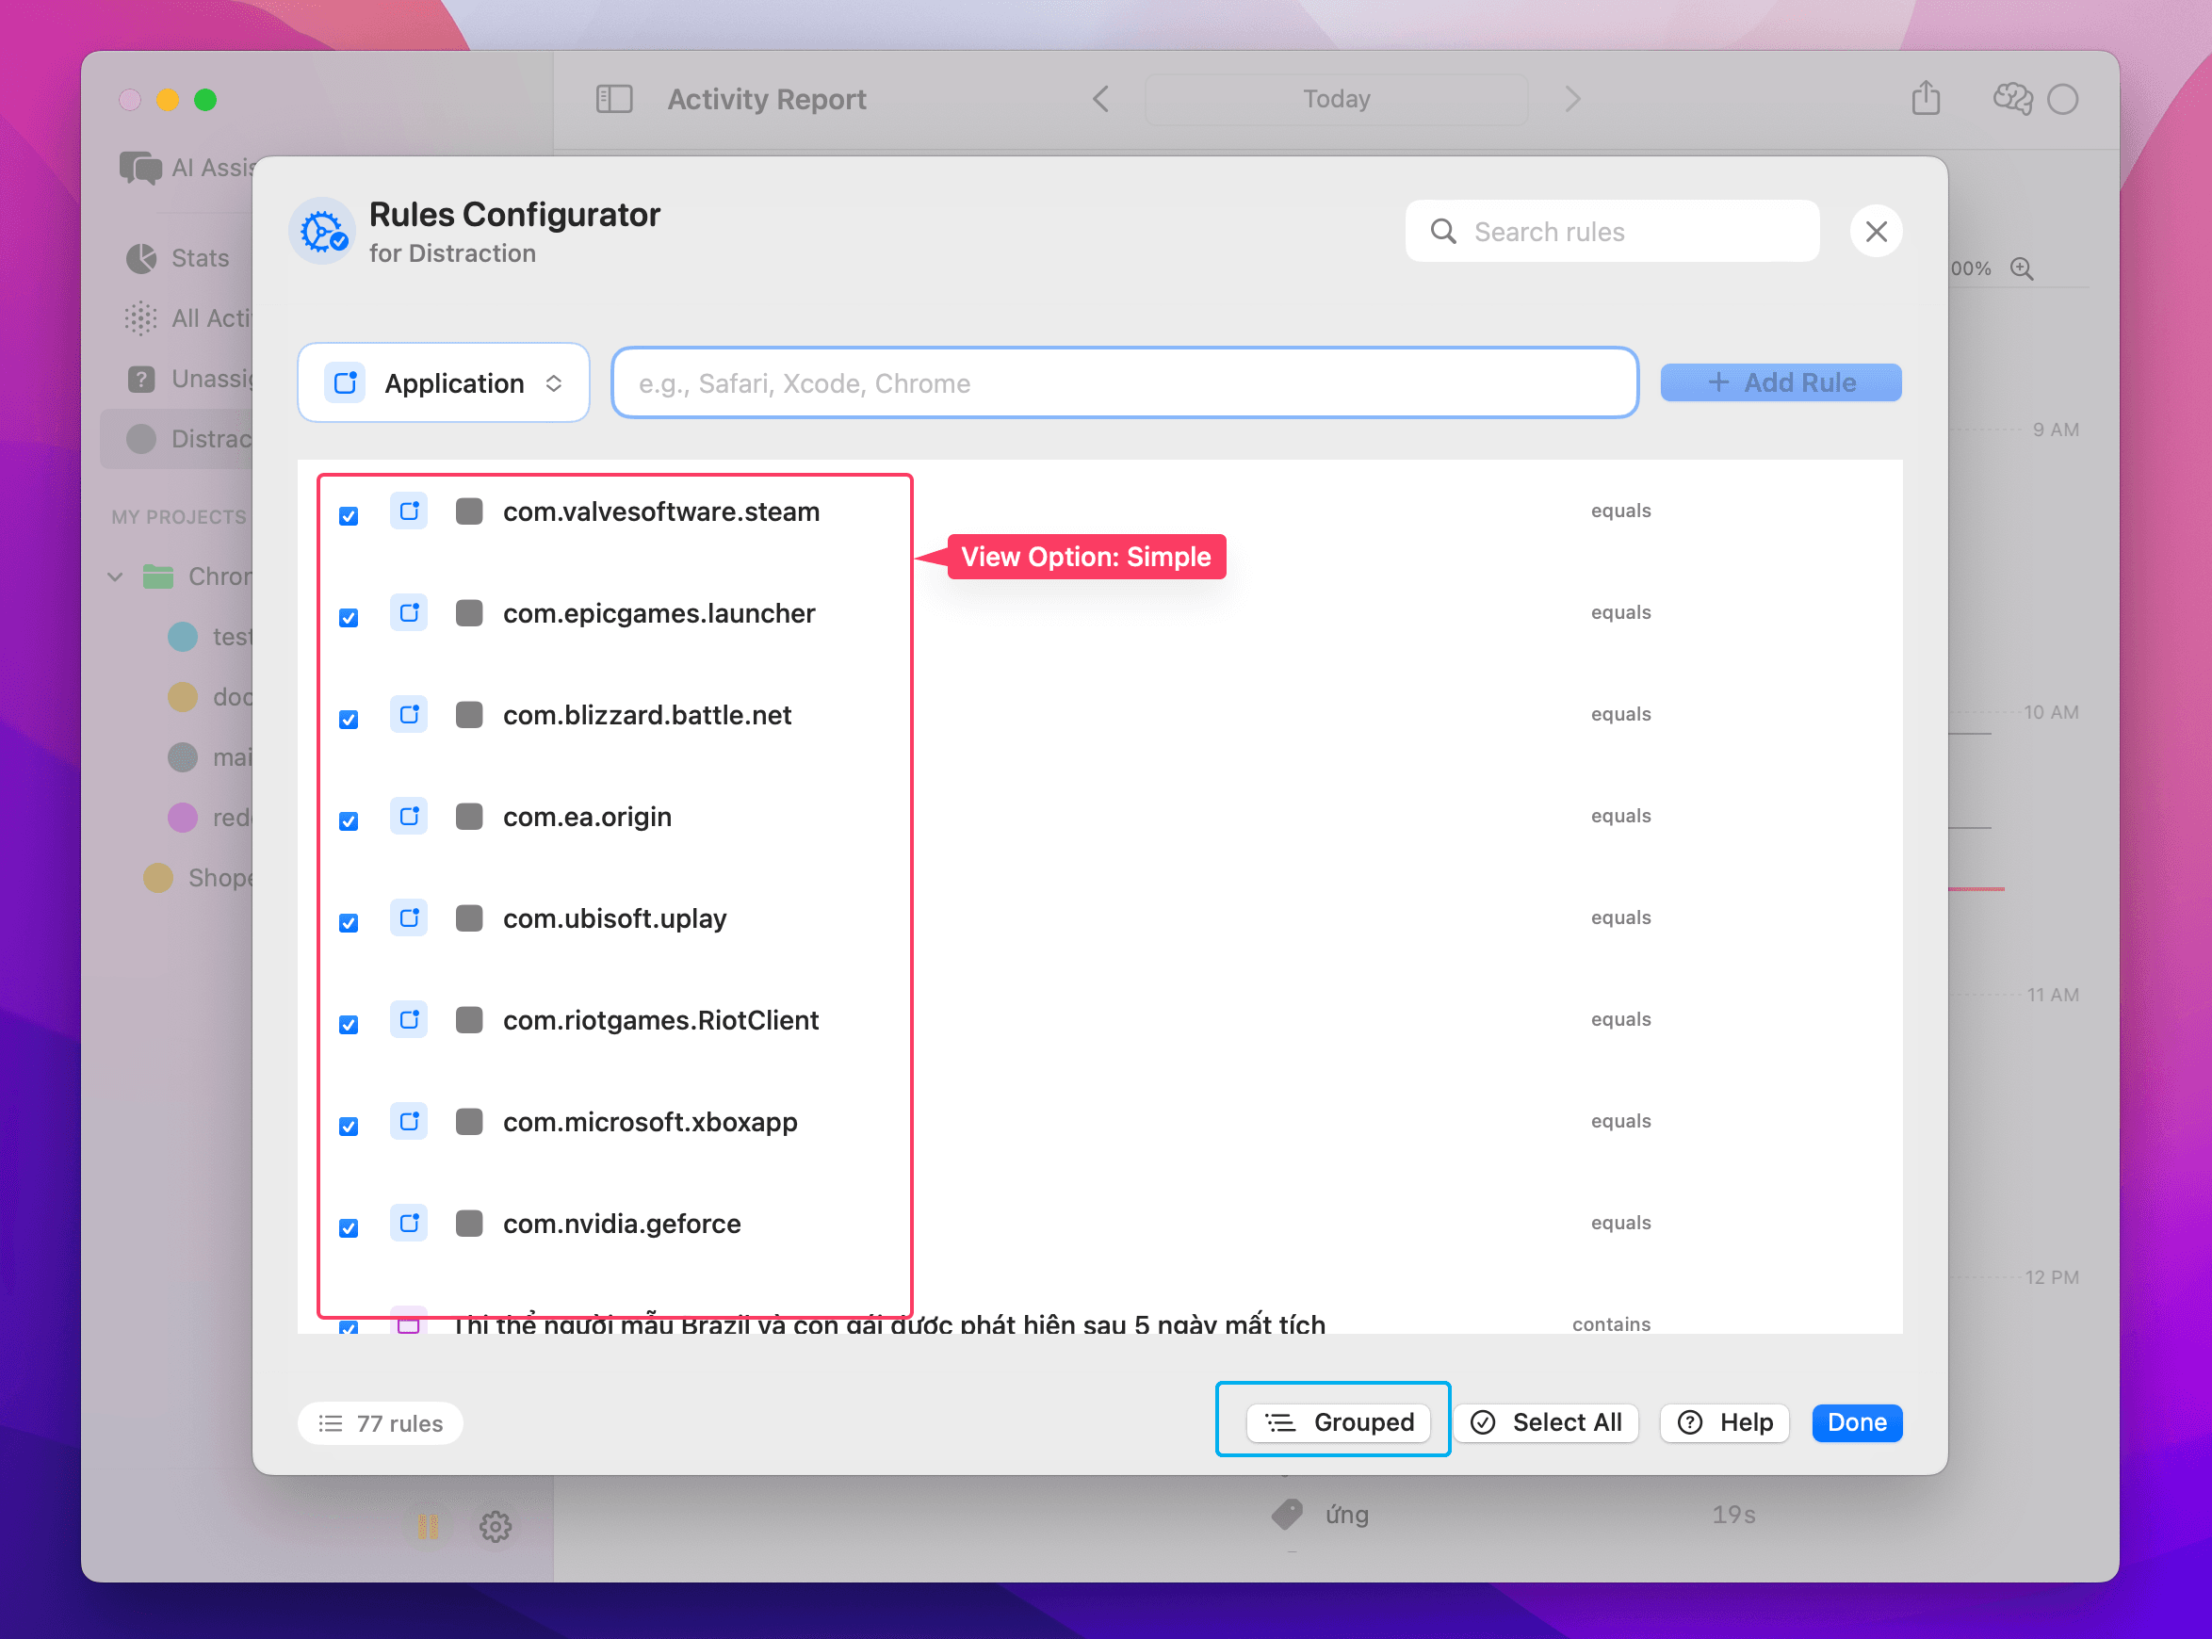Click the share icon in toolbar
Screen dimensions: 2212x1639
tap(1926, 98)
